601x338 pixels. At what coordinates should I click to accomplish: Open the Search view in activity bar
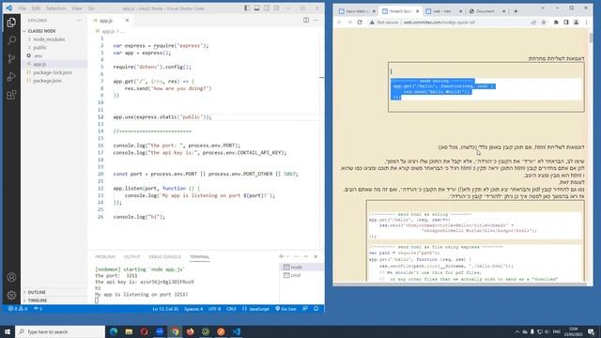coord(11,40)
